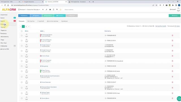Open Финансы in the sidebar menu
This screenshot has height=102, width=181.
coord(4,33)
